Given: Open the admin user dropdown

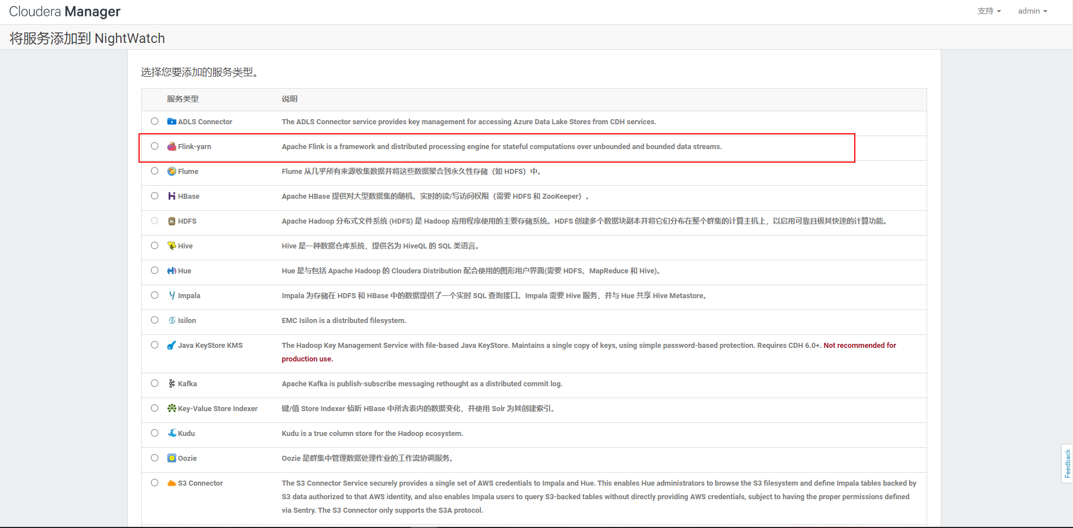Looking at the screenshot, I should point(1032,11).
